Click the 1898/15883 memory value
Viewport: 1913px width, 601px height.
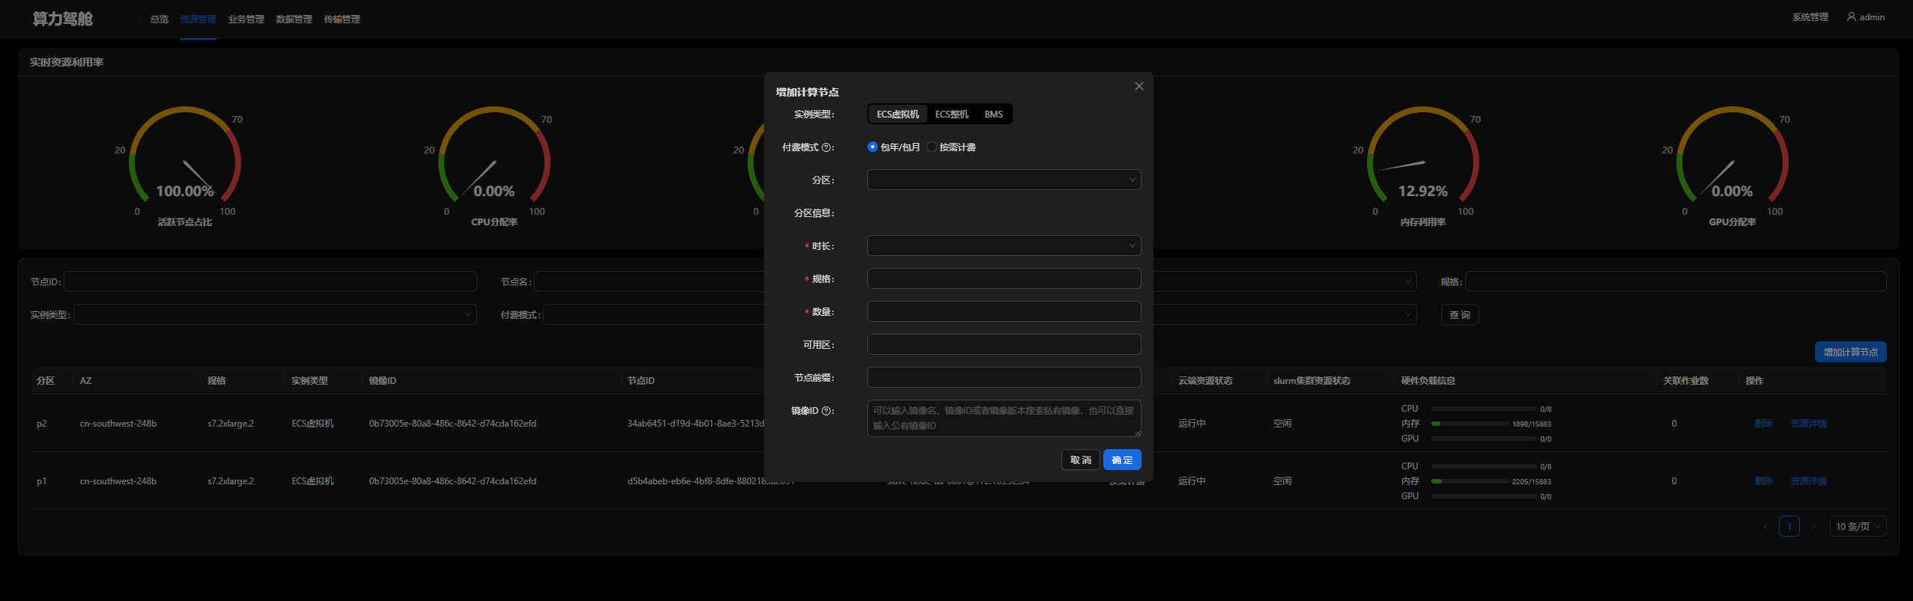(1531, 424)
